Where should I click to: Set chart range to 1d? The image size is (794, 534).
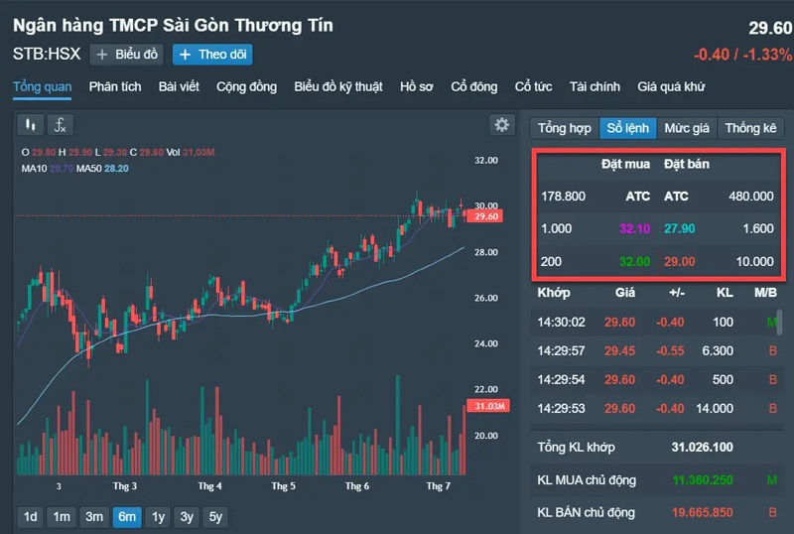[x=31, y=517]
